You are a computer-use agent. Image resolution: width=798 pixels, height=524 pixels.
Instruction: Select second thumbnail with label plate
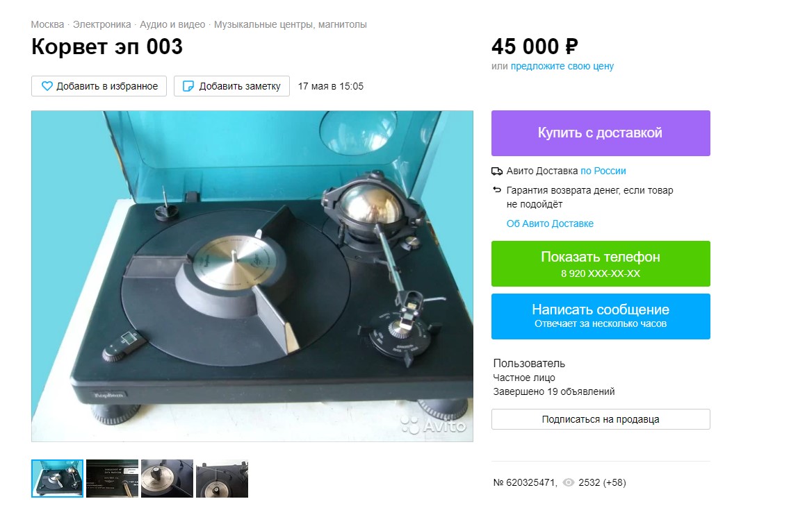[112, 478]
